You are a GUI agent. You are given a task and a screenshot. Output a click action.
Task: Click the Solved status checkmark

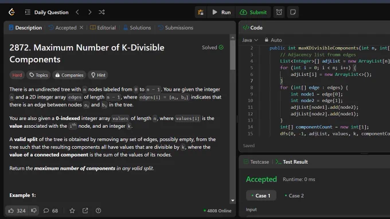[221, 47]
